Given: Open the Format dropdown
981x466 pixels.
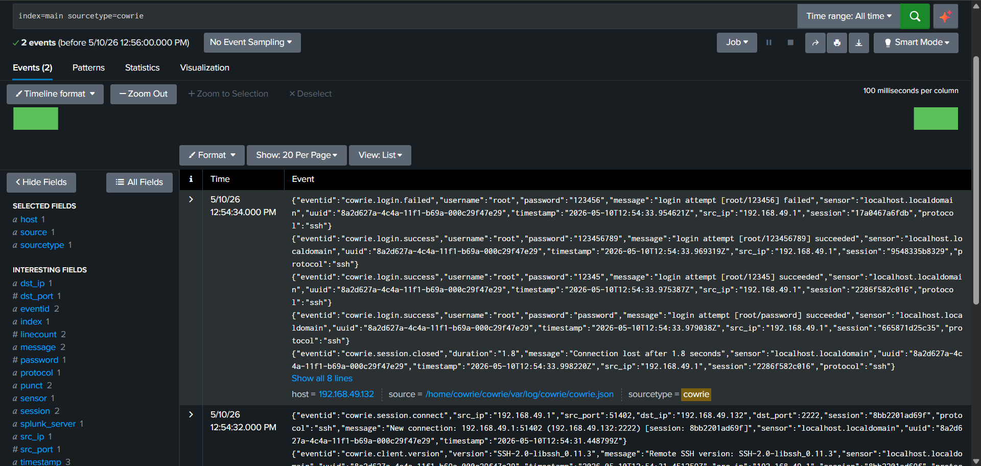Looking at the screenshot, I should coord(212,155).
